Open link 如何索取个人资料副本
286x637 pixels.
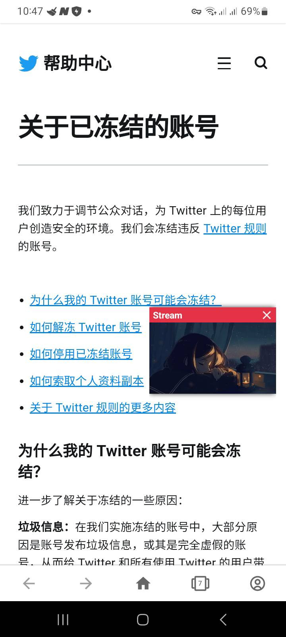tap(87, 381)
